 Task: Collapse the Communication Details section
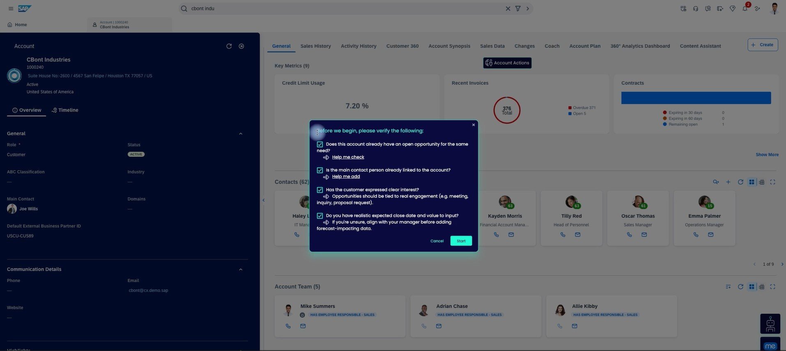tap(241, 270)
